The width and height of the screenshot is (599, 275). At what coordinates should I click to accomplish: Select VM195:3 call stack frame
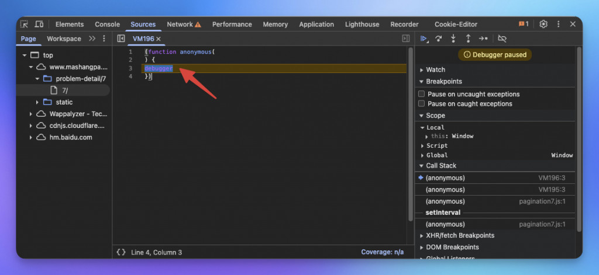(x=495, y=190)
